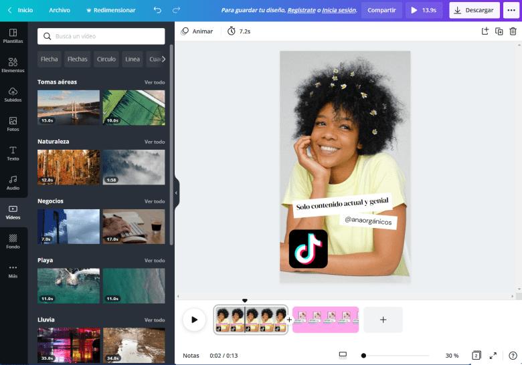The height and width of the screenshot is (365, 522).
Task: Open the help question mark icon
Action: pyautogui.click(x=513, y=356)
